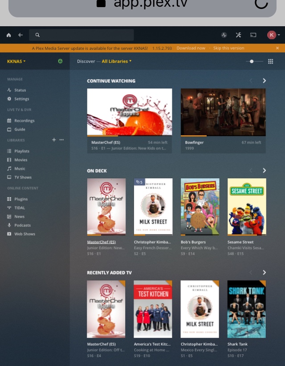Image resolution: width=285 pixels, height=366 pixels.
Task: Click Skip this version link
Action: (x=228, y=48)
